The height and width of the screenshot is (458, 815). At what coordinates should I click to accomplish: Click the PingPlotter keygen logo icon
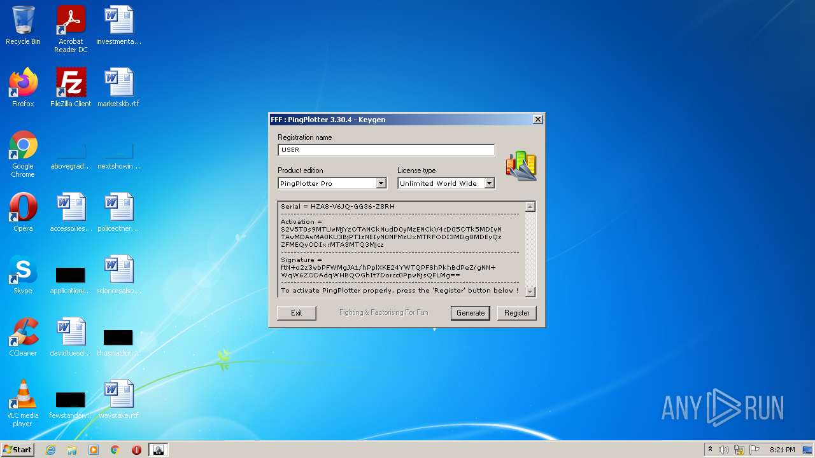pyautogui.click(x=521, y=165)
